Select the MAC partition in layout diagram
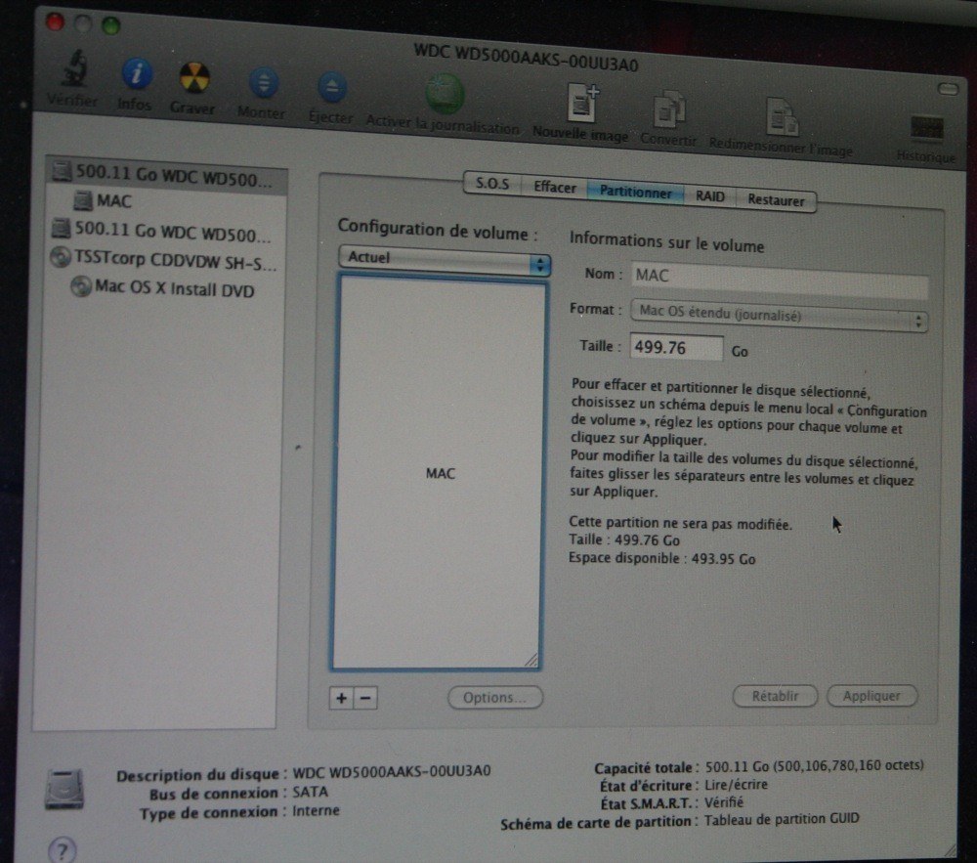 click(x=438, y=474)
